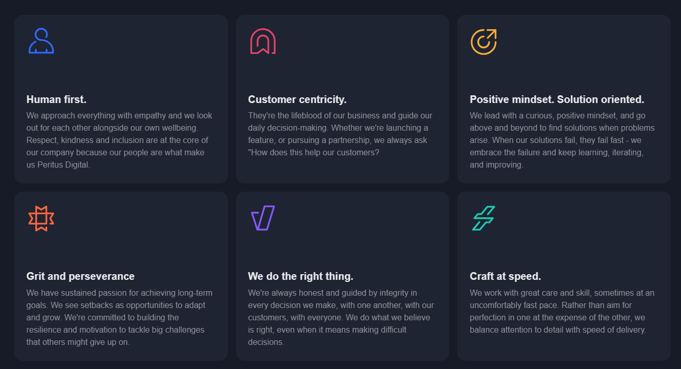
Task: Click the Craft at speed description text
Action: [562, 311]
